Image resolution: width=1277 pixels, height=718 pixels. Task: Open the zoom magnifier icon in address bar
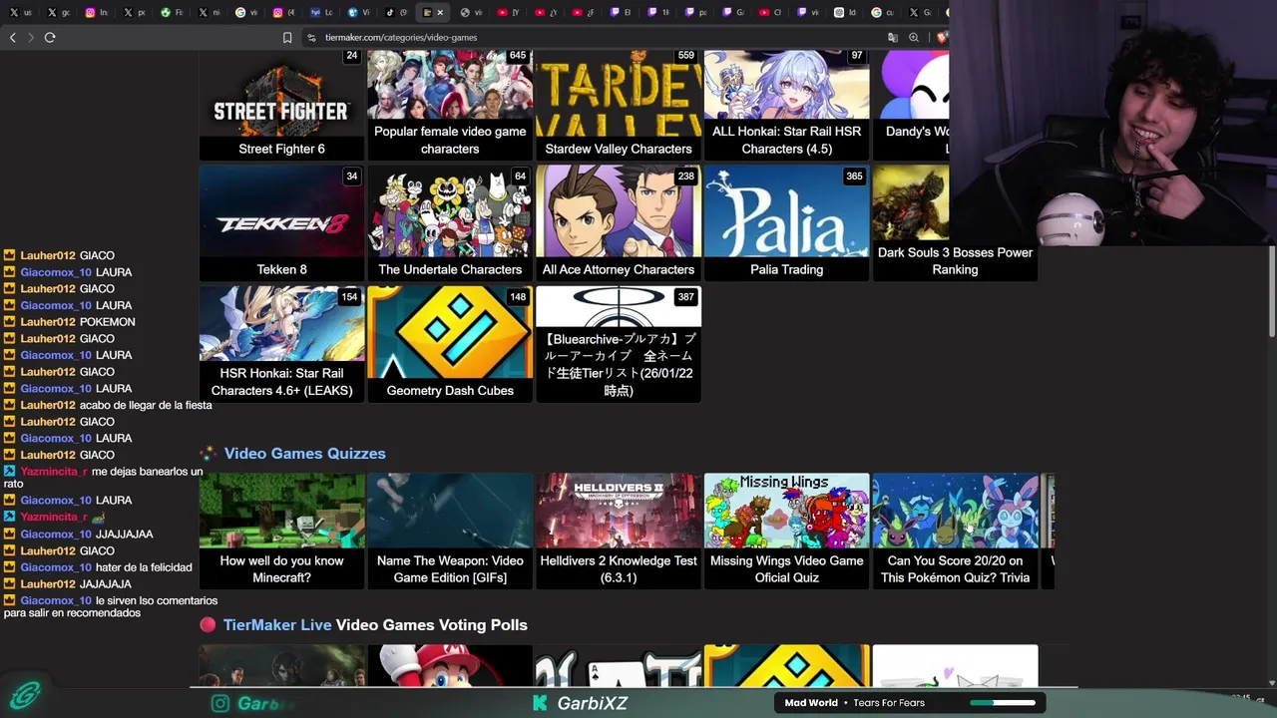click(914, 38)
